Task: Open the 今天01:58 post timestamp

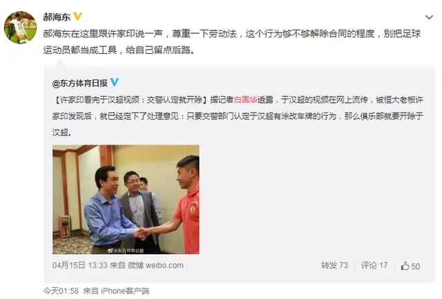Action: tap(61, 291)
